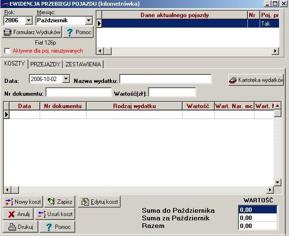Click the bottom Pomoc help button
Viewport: 289px width, 236px height.
click(57, 227)
